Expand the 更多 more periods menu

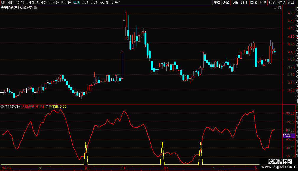tap(116, 2)
